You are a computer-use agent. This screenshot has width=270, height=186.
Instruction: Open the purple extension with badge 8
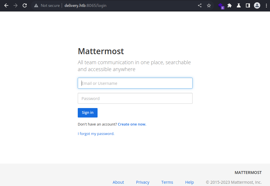(221, 6)
